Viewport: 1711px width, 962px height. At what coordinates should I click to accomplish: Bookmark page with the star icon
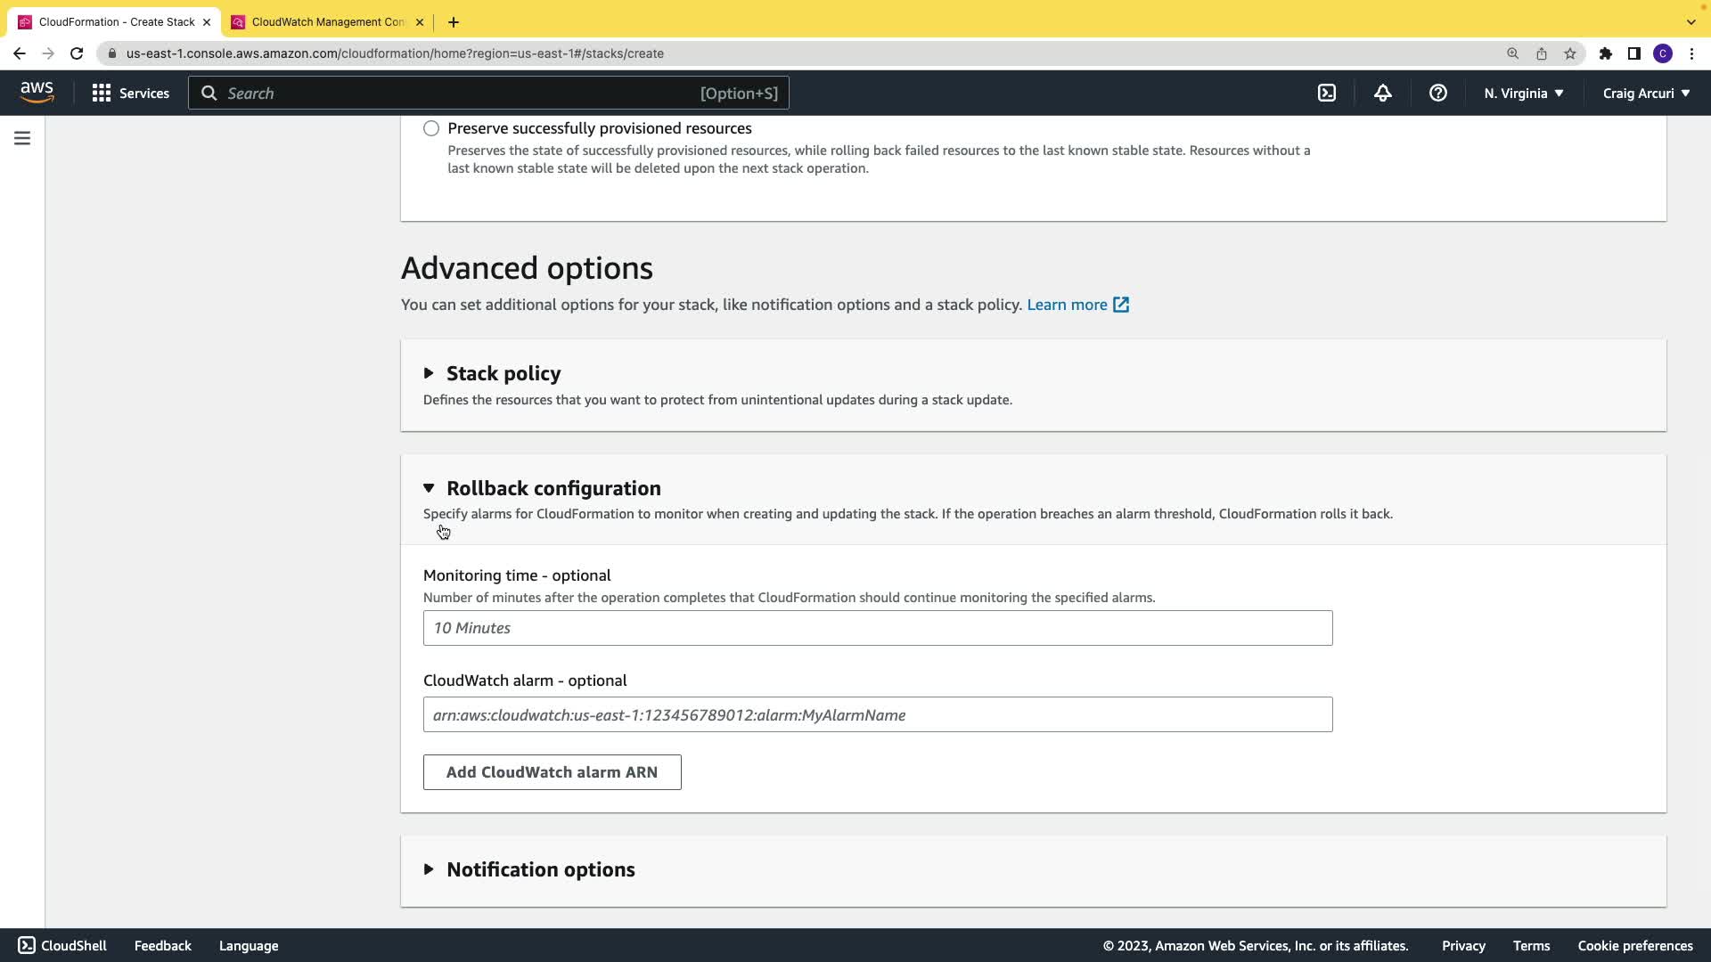click(1570, 53)
